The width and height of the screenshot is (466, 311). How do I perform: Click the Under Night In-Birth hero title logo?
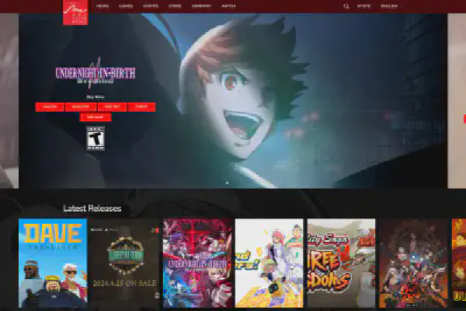[x=96, y=73]
